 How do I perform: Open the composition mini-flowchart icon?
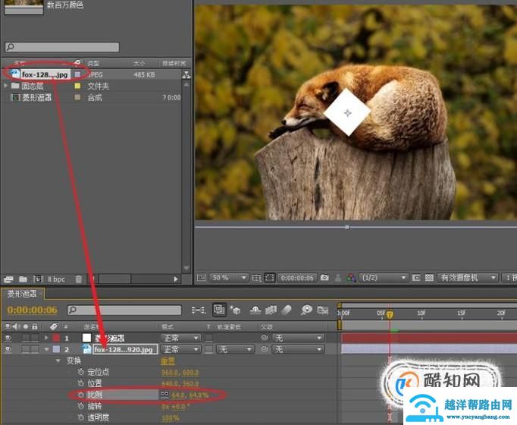[199, 310]
